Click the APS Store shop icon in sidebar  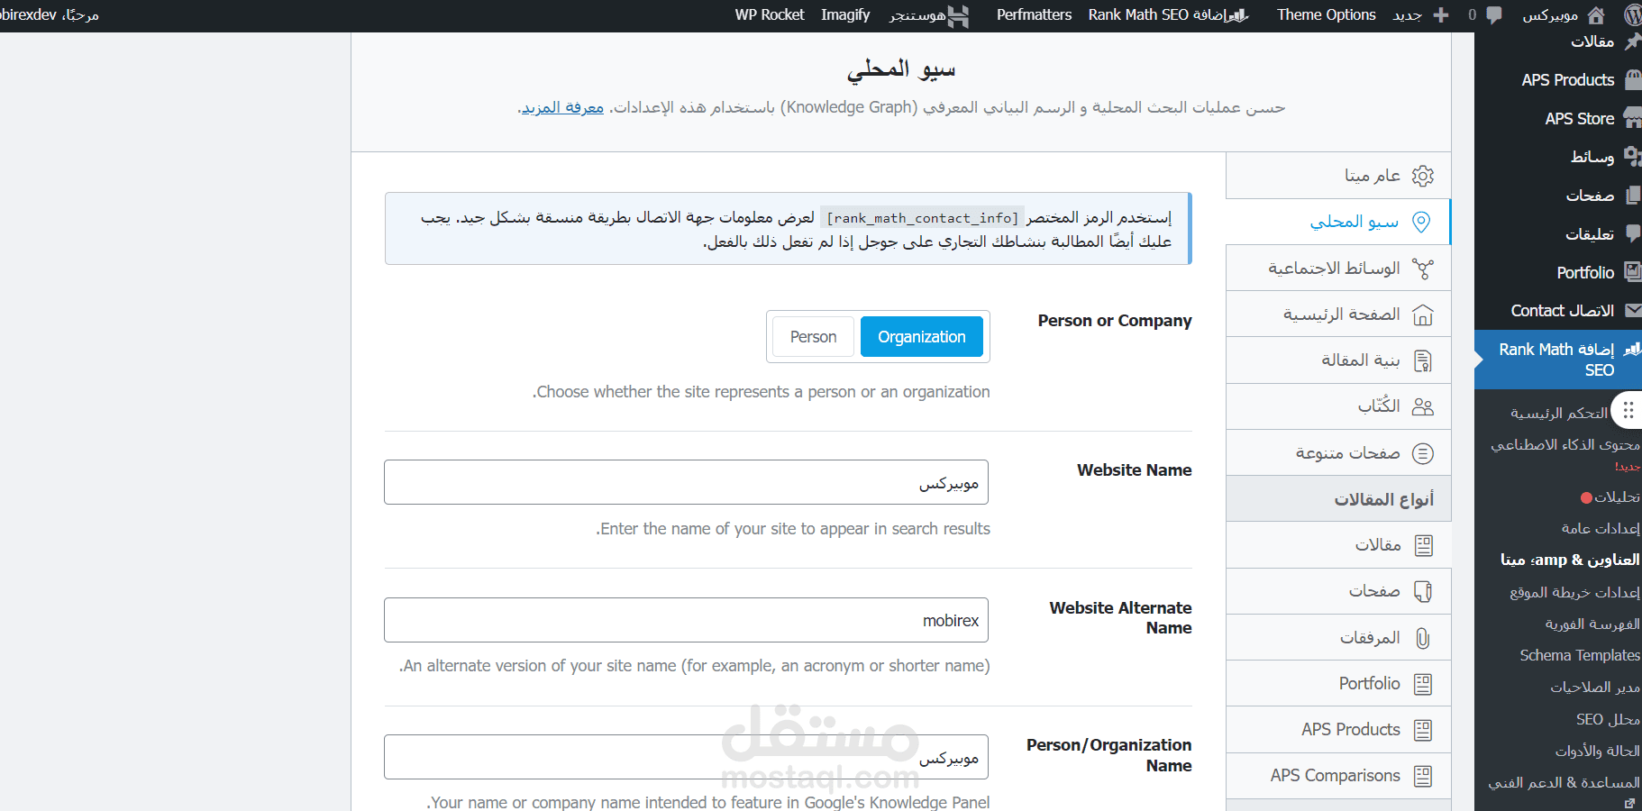coord(1632,118)
